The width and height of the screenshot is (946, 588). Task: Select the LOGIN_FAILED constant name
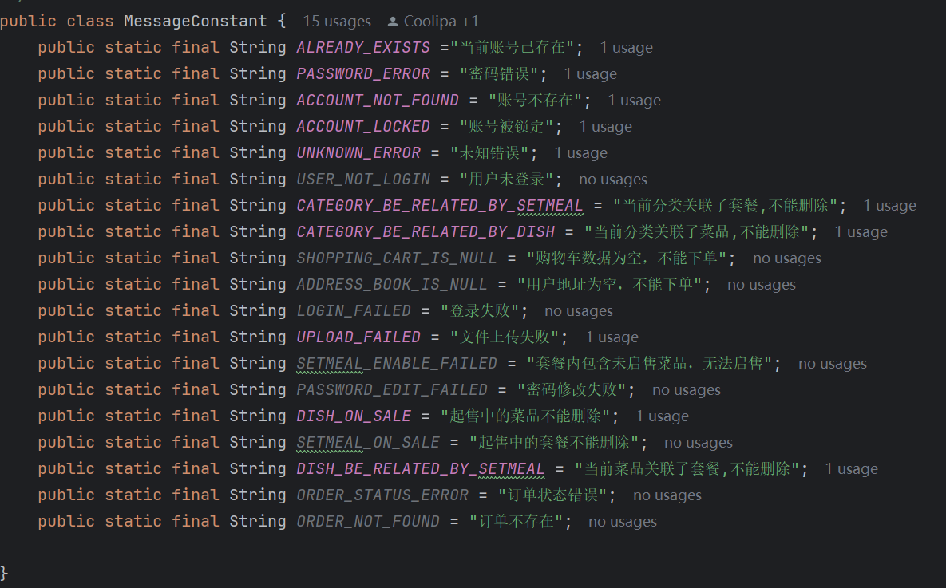(354, 311)
